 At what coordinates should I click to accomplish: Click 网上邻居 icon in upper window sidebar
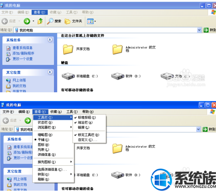click(x=8, y=80)
